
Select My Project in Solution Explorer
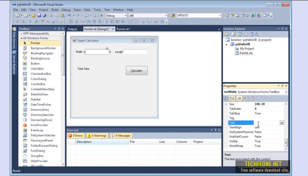click(247, 48)
